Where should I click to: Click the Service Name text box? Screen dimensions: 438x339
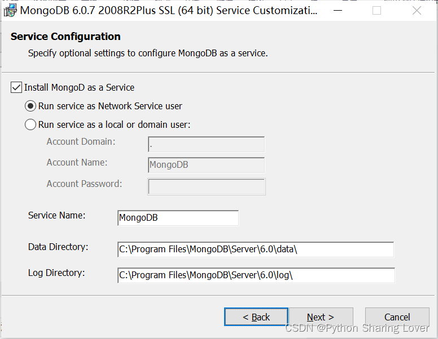point(178,218)
